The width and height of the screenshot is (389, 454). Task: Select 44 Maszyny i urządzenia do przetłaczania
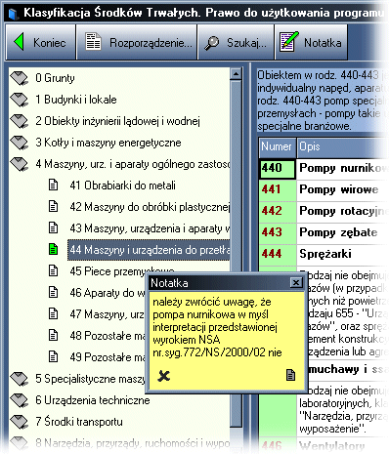149,250
